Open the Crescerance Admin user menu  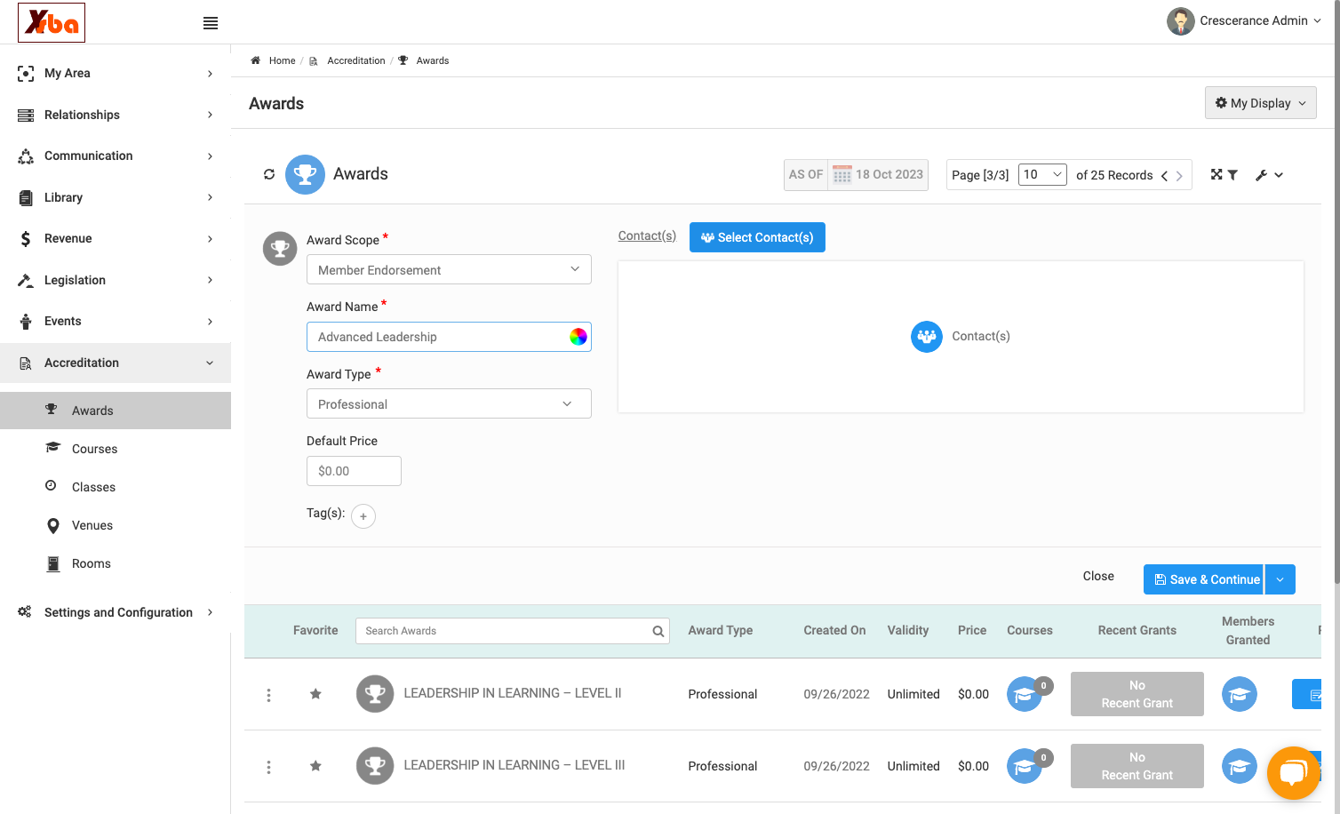[x=1243, y=21]
